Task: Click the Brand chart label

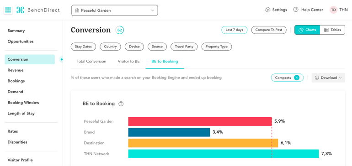Action: point(89,132)
